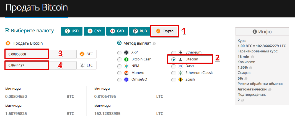Select the CNY currency button
The image size is (295, 120).
coord(94,31)
